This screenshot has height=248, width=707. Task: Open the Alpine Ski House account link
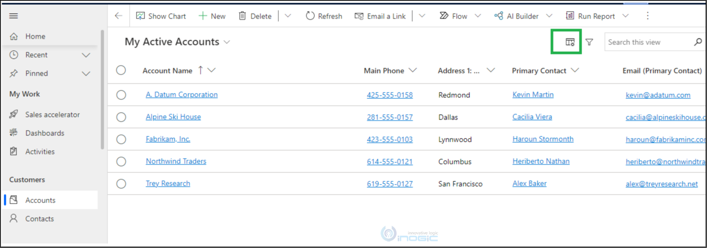click(173, 117)
